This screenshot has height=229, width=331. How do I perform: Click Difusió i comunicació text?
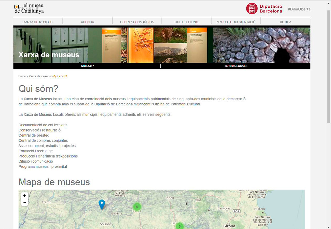click(x=36, y=161)
